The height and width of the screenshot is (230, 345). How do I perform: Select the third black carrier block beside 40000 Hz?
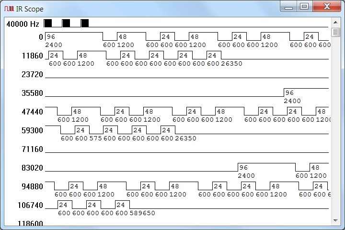pos(85,23)
